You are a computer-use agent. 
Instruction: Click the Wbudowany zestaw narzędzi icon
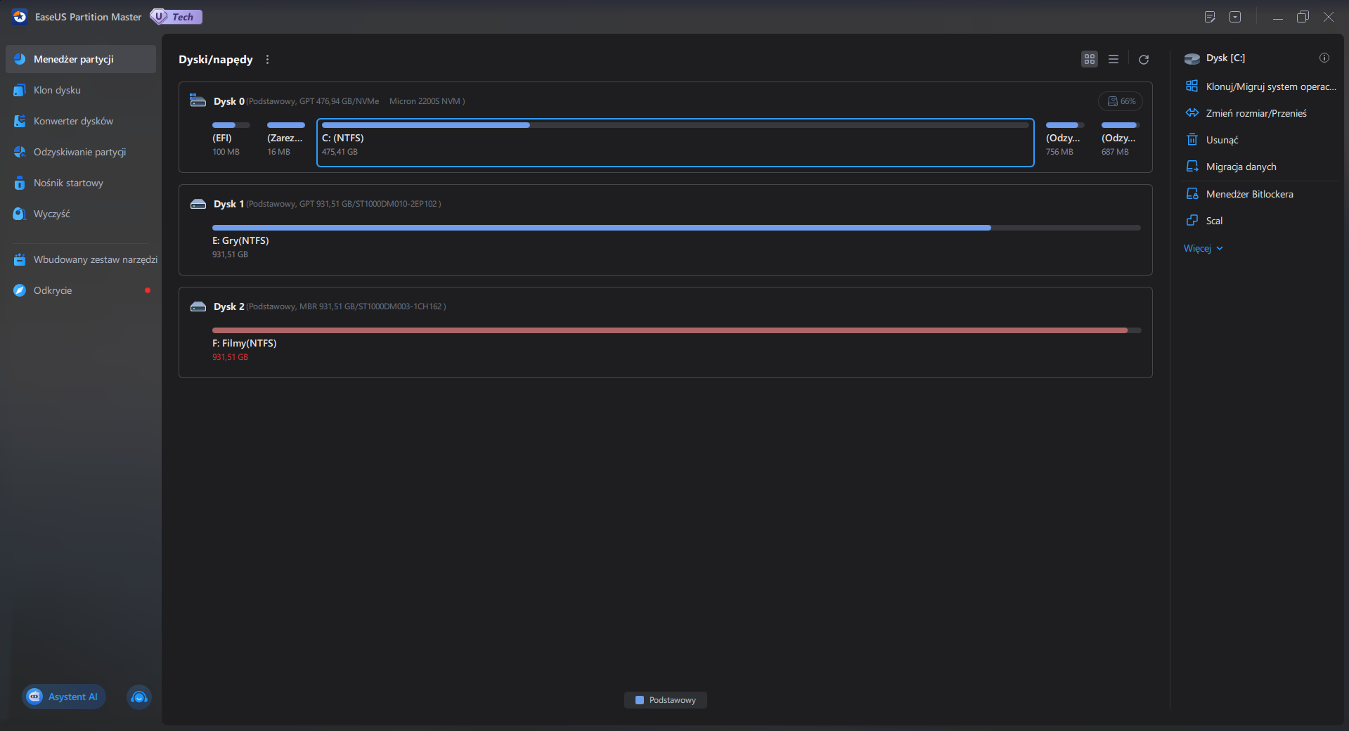[x=20, y=259]
